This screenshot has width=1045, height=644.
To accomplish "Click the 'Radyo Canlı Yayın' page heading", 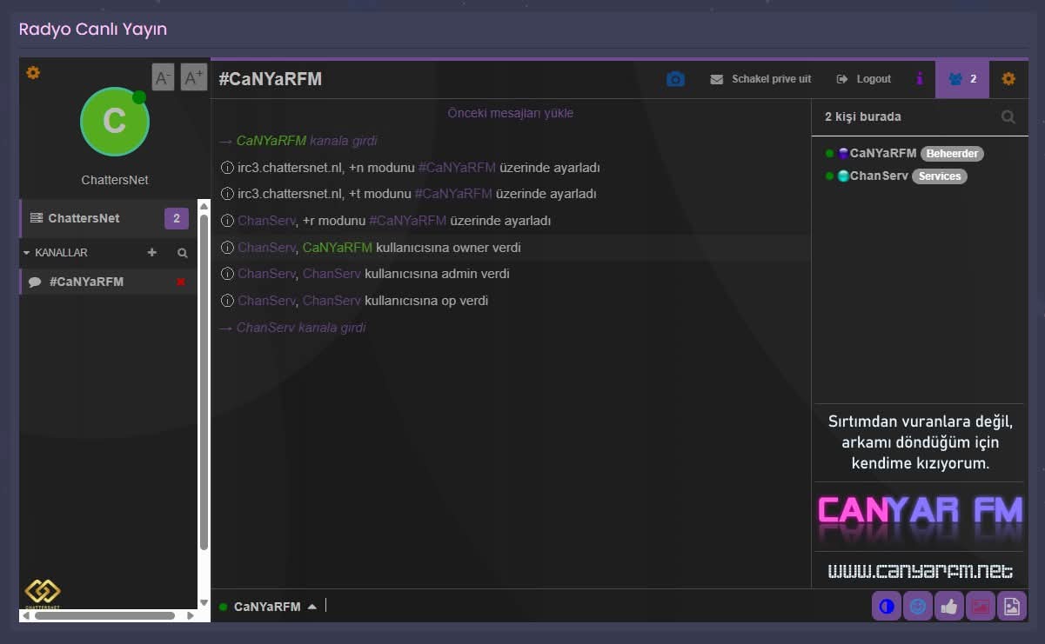I will (x=93, y=30).
